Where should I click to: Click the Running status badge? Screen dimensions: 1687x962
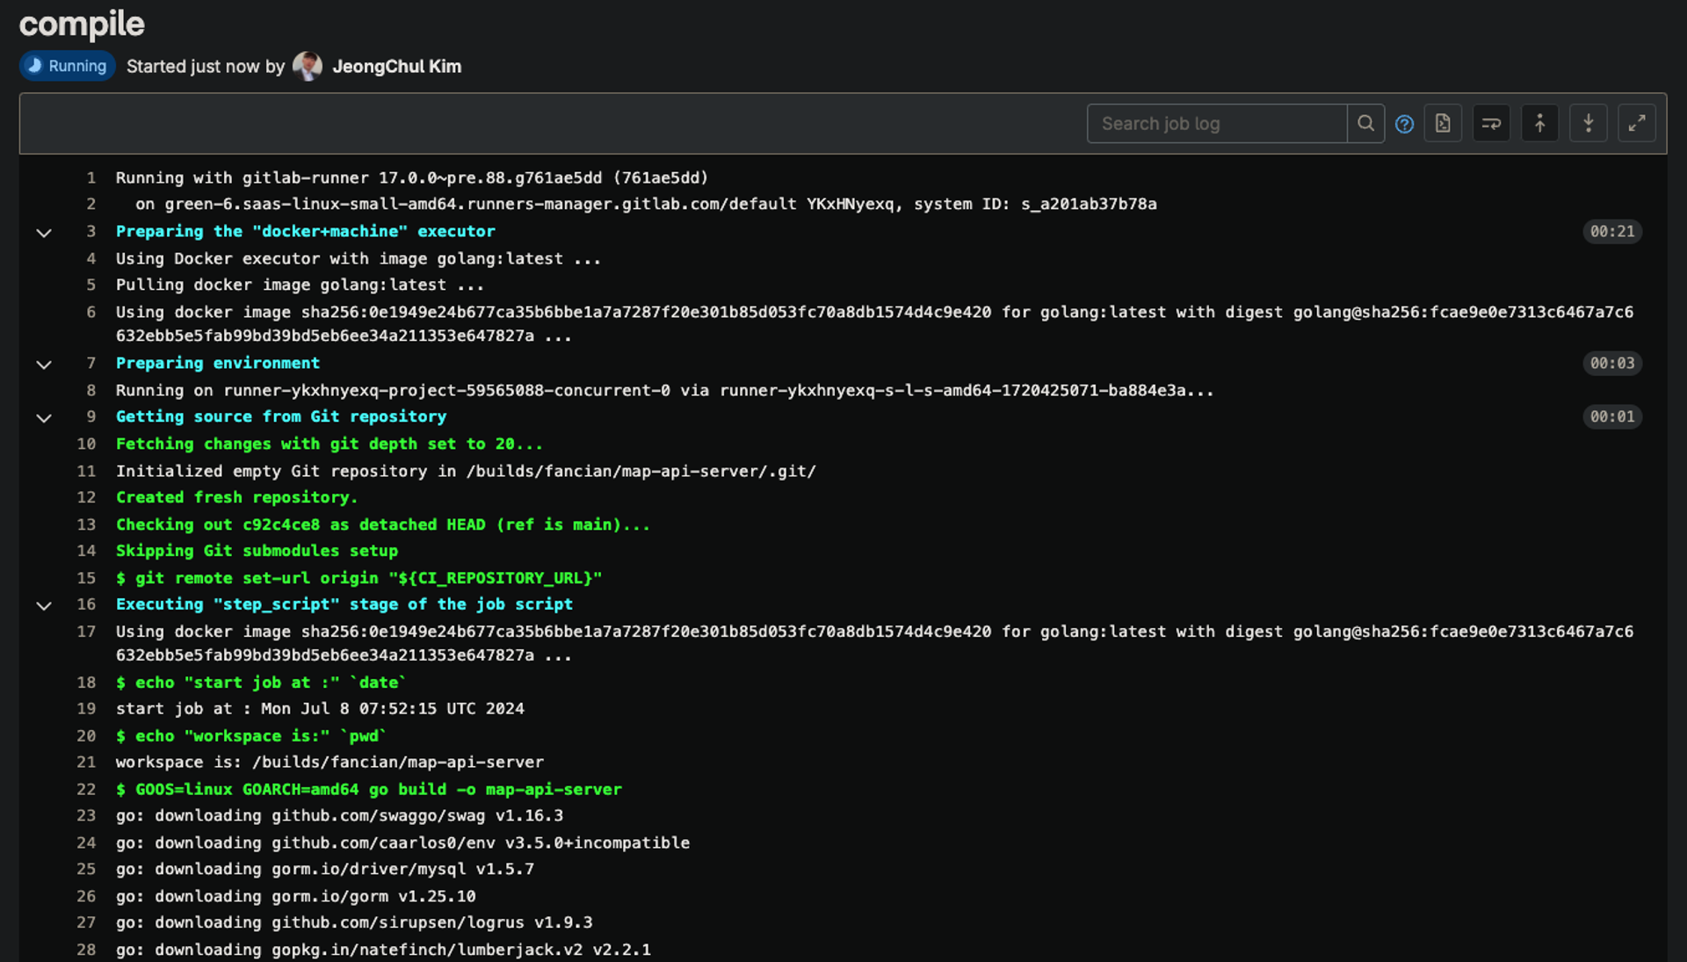68,67
